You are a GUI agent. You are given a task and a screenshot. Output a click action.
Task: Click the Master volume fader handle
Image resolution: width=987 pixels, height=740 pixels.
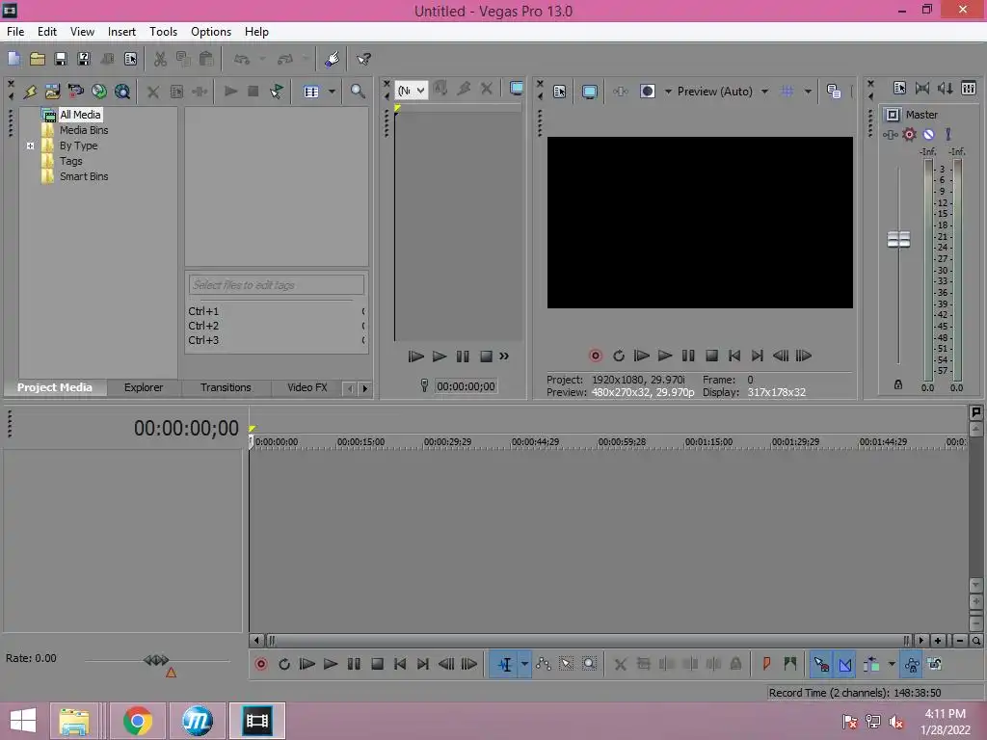coord(898,239)
